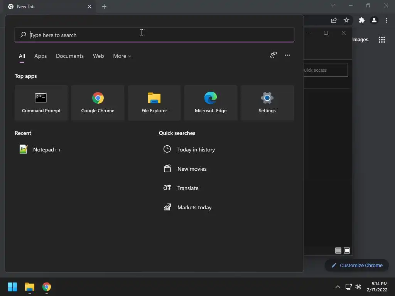Open File Explorer from Top apps
This screenshot has height=296, width=395.
154,103
